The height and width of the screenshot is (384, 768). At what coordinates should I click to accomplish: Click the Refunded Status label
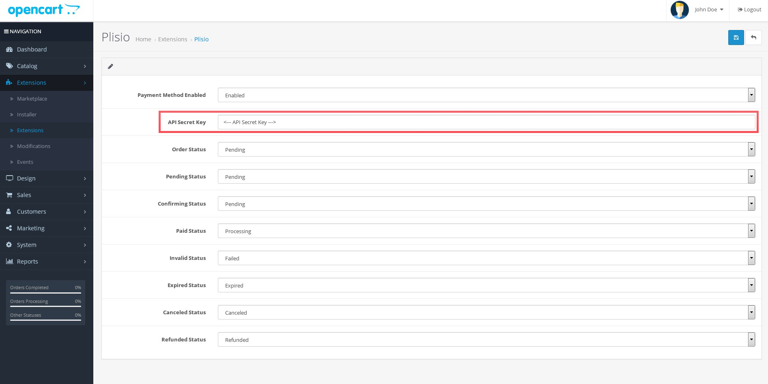point(183,339)
